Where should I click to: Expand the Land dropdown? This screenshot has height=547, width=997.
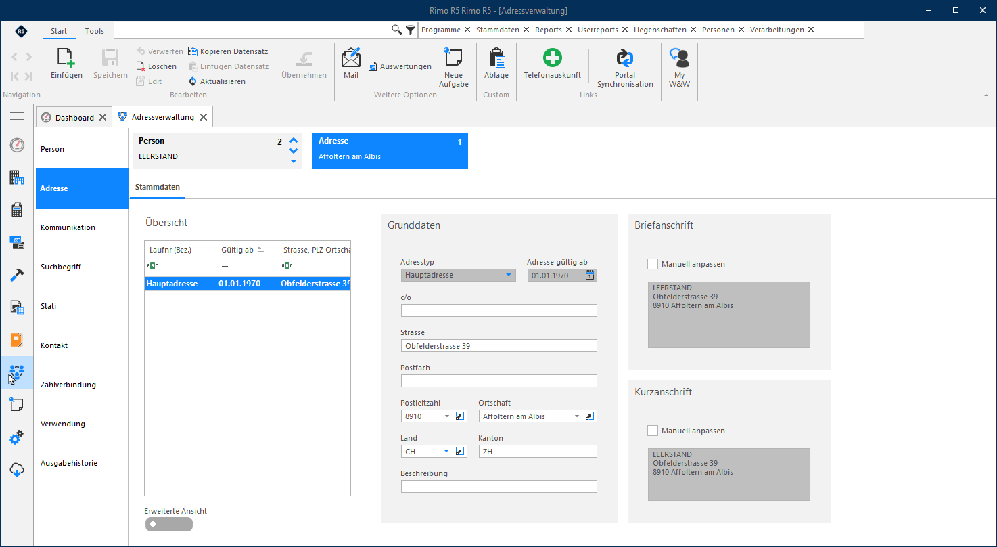446,452
